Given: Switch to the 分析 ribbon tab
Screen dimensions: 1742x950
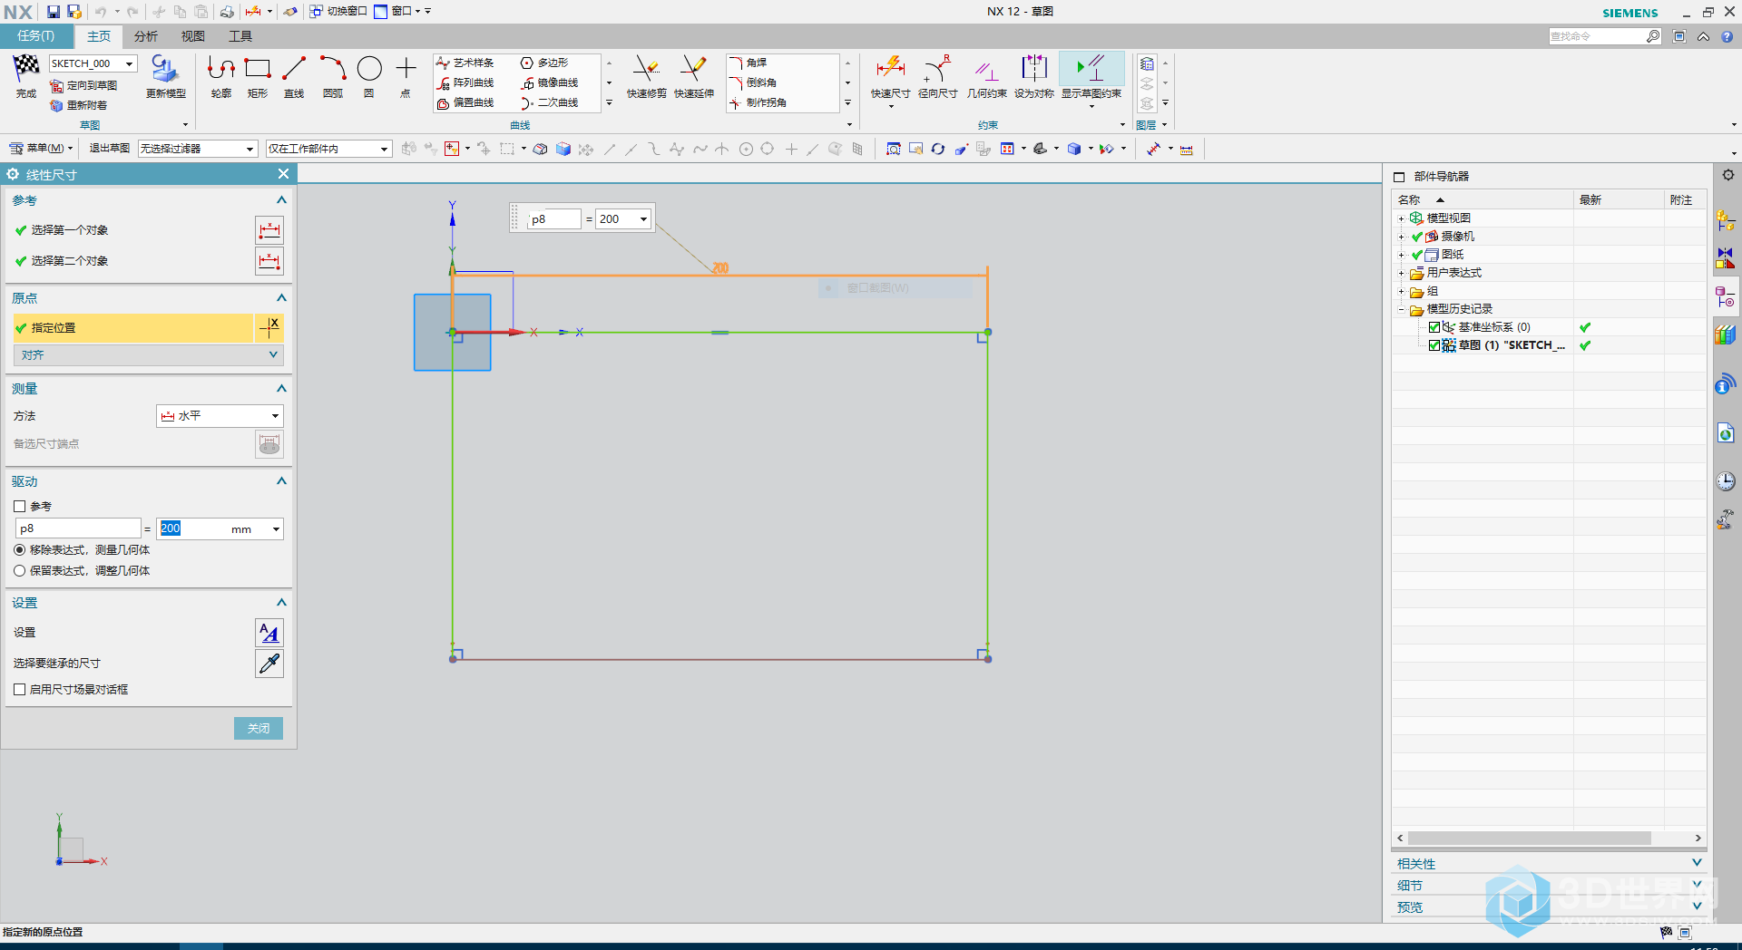Looking at the screenshot, I should pos(145,36).
